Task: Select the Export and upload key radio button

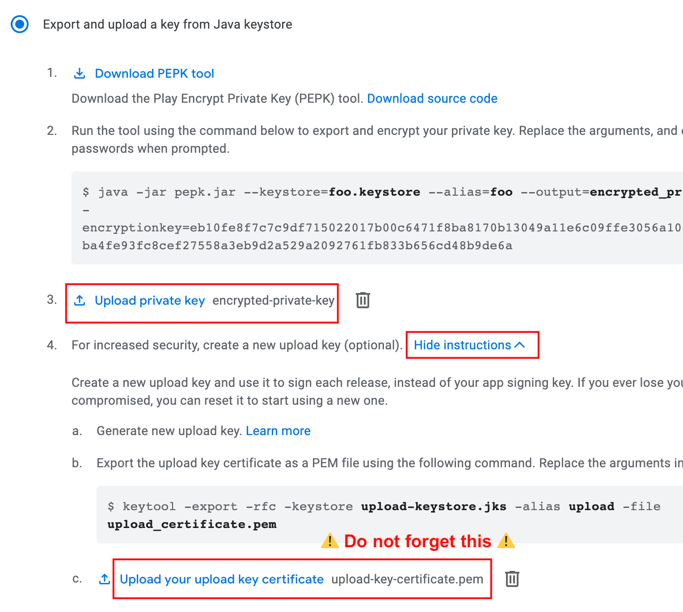Action: 20,24
